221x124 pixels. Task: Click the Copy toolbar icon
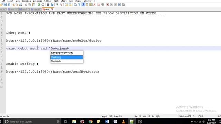click(x=30, y=4)
